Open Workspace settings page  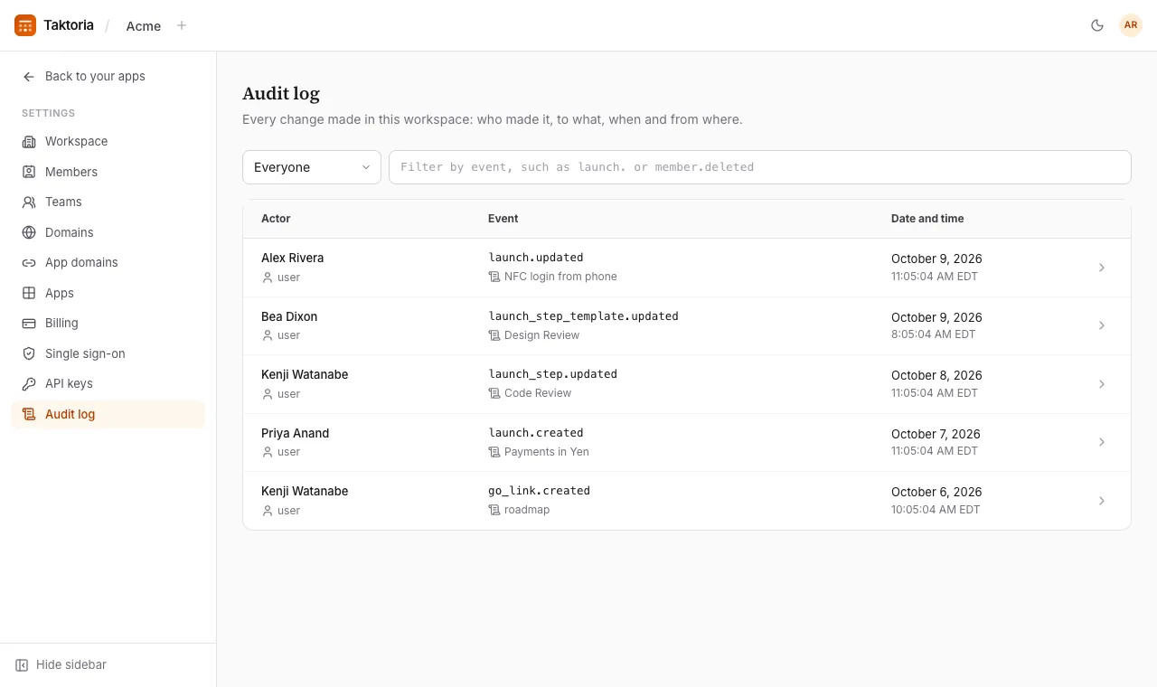coord(108,142)
